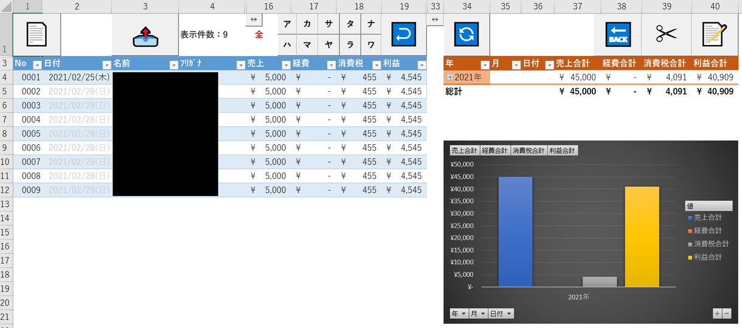
Task: Click the upload tray icon with red arrow
Action: pyautogui.click(x=145, y=36)
